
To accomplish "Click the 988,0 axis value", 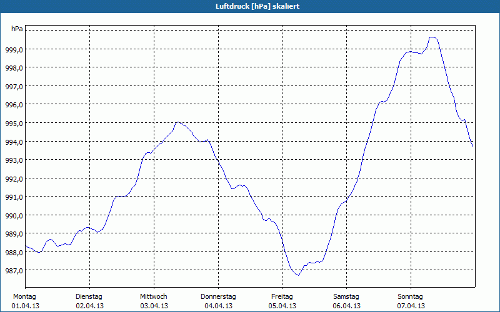I will coord(14,253).
